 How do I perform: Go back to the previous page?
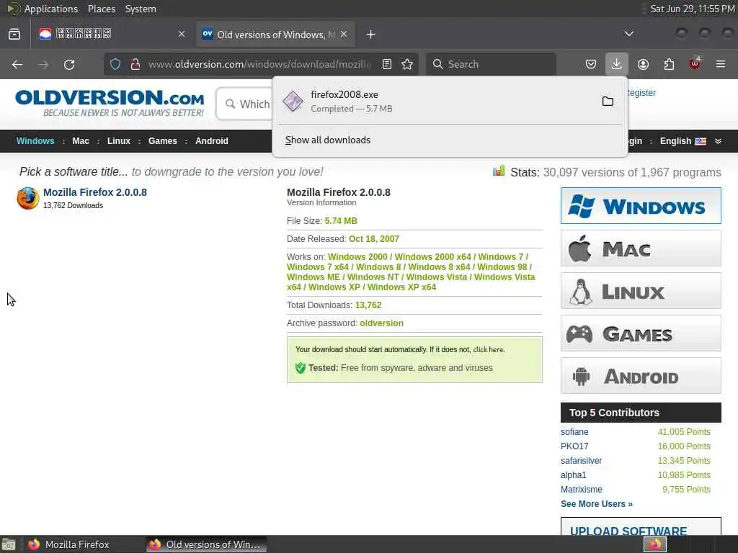click(x=17, y=64)
